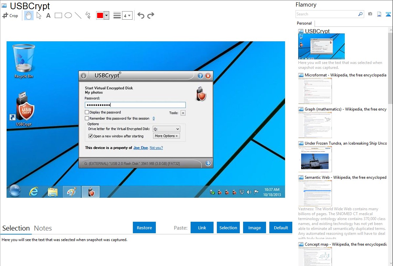Click the Paint taskbar icon
Screen dimensions: 393x266
[x=72, y=192]
